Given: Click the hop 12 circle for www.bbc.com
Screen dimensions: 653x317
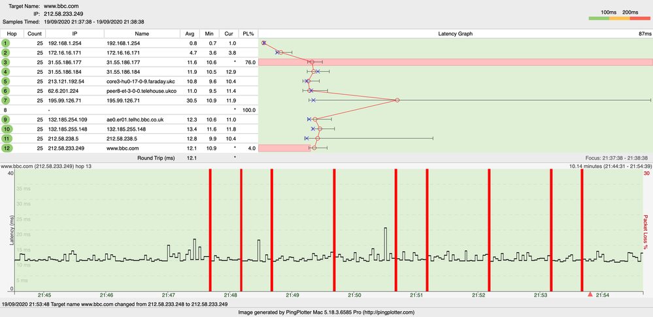Looking at the screenshot, I should click(7, 148).
